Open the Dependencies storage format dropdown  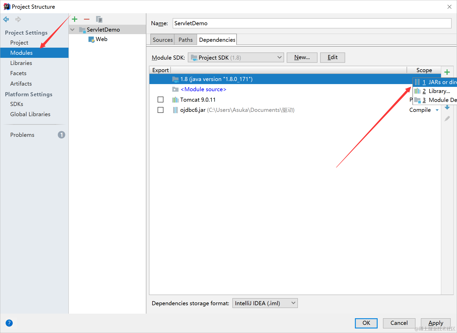pos(265,303)
